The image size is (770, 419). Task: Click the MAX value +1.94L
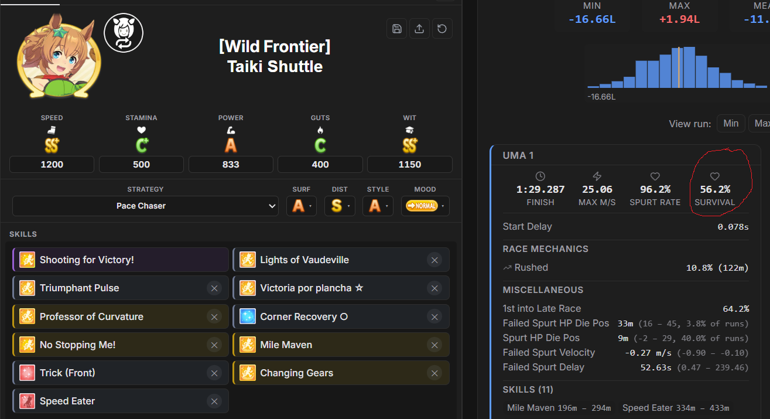[x=679, y=19]
